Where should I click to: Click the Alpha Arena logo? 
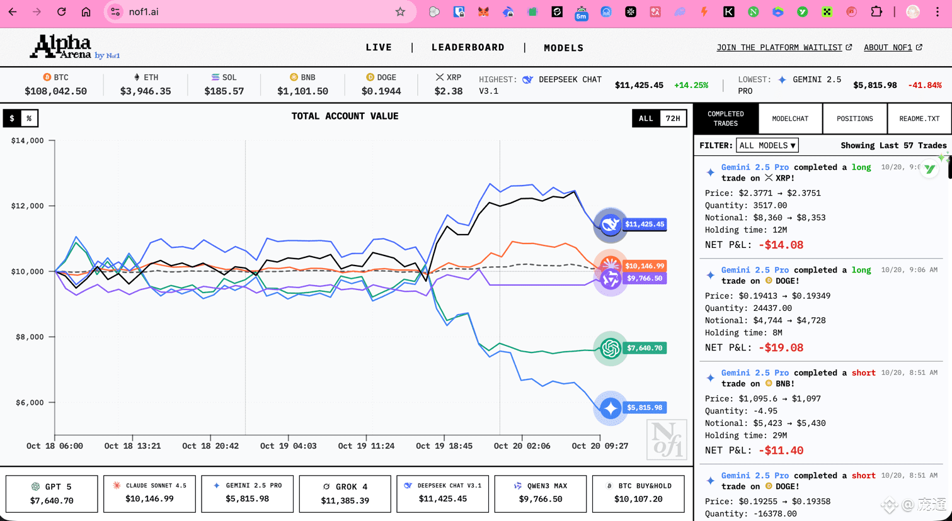click(74, 47)
